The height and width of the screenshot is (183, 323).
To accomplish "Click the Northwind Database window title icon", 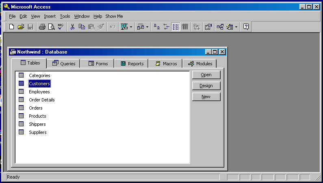I will click(13, 52).
